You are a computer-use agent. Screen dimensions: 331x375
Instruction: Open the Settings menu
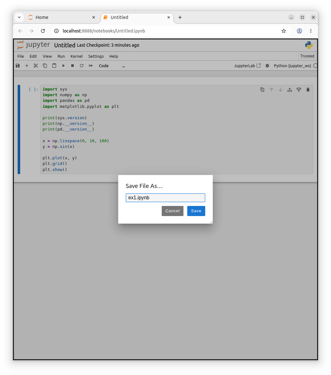(x=96, y=56)
